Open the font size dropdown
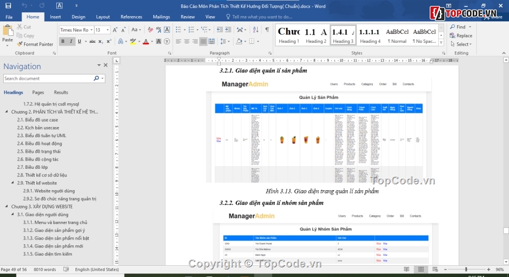Image resolution: width=509 pixels, height=277 pixels. click(108, 30)
